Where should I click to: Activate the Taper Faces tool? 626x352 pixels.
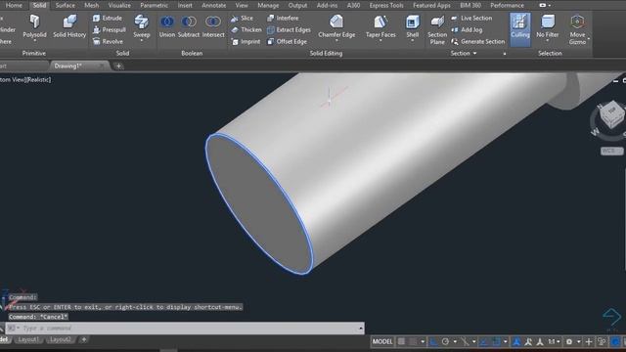coord(380,26)
